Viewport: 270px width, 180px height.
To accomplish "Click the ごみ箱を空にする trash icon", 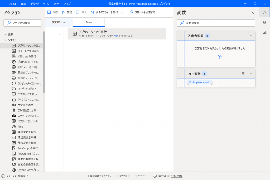I will point(14,110).
